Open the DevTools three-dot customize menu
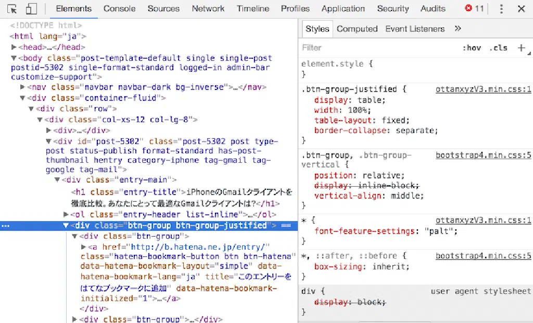The width and height of the screenshot is (533, 323). tap(501, 9)
